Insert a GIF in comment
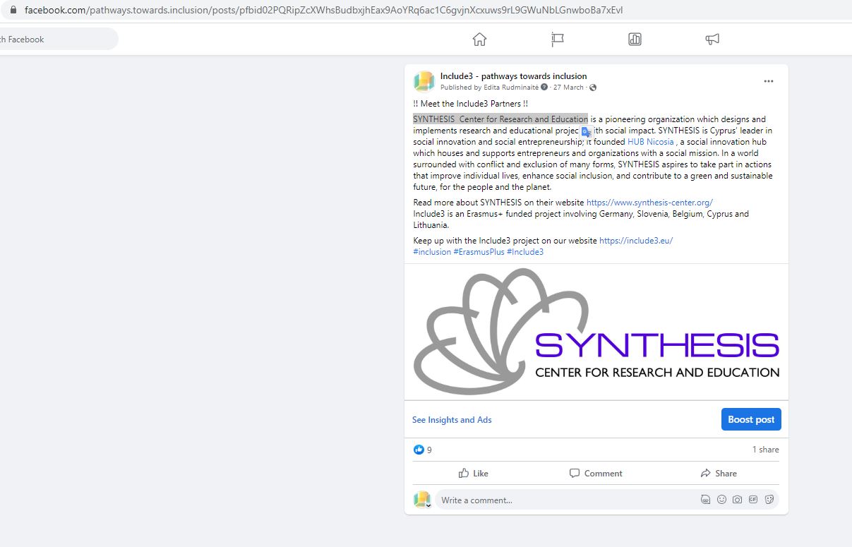 [x=753, y=500]
